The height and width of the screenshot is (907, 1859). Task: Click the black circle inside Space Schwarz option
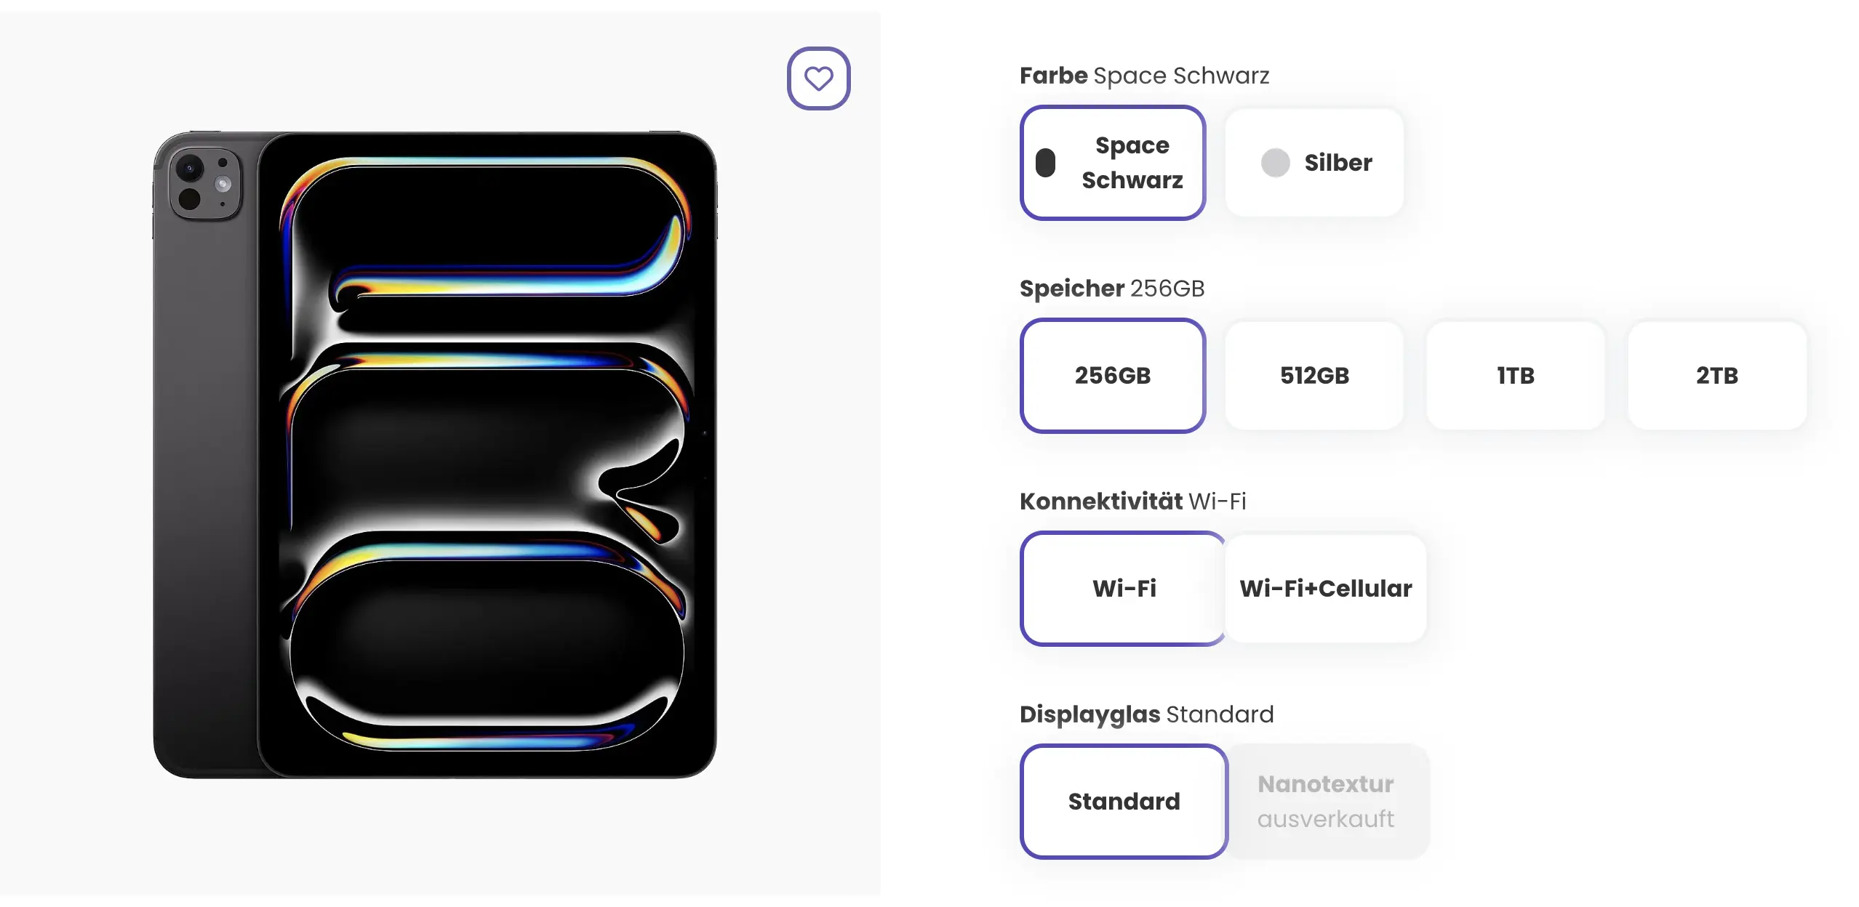pos(1045,162)
